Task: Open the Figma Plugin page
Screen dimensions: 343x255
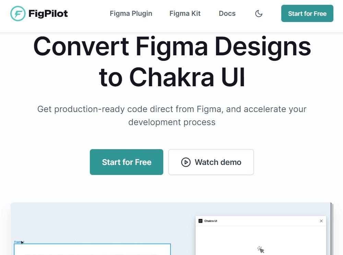Action: point(131,13)
